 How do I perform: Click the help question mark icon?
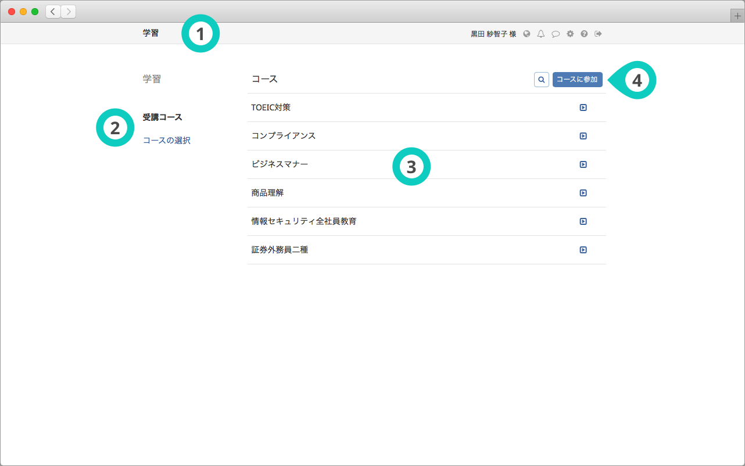[584, 34]
